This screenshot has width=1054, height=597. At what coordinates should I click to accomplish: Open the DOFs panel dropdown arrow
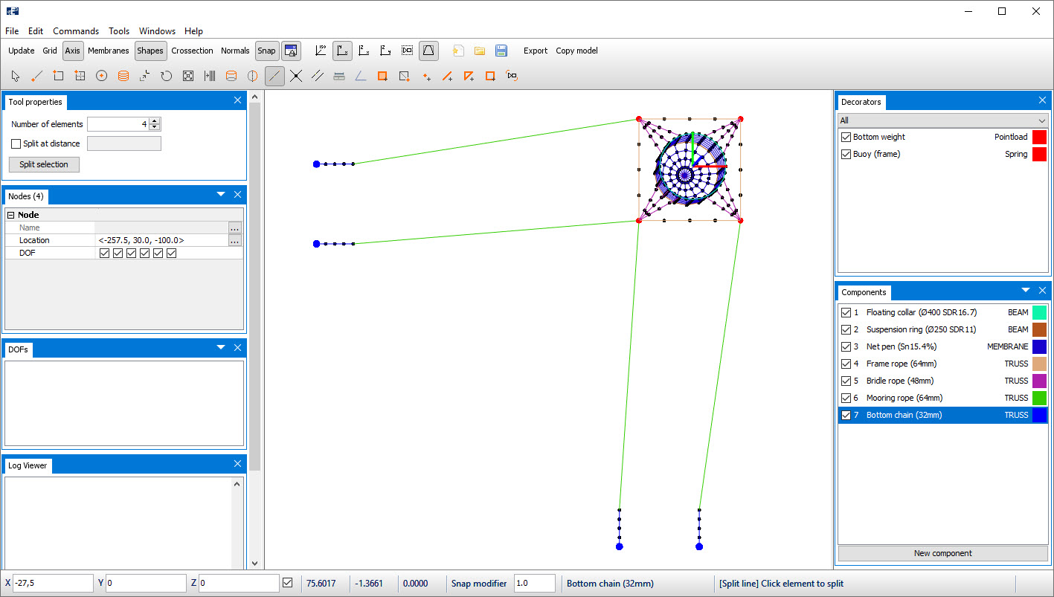point(221,347)
